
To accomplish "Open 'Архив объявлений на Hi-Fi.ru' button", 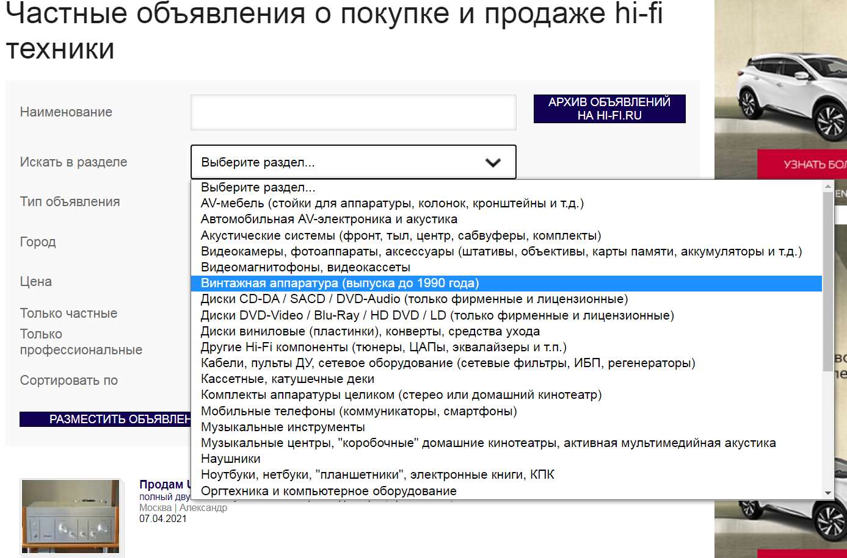I will 609,109.
